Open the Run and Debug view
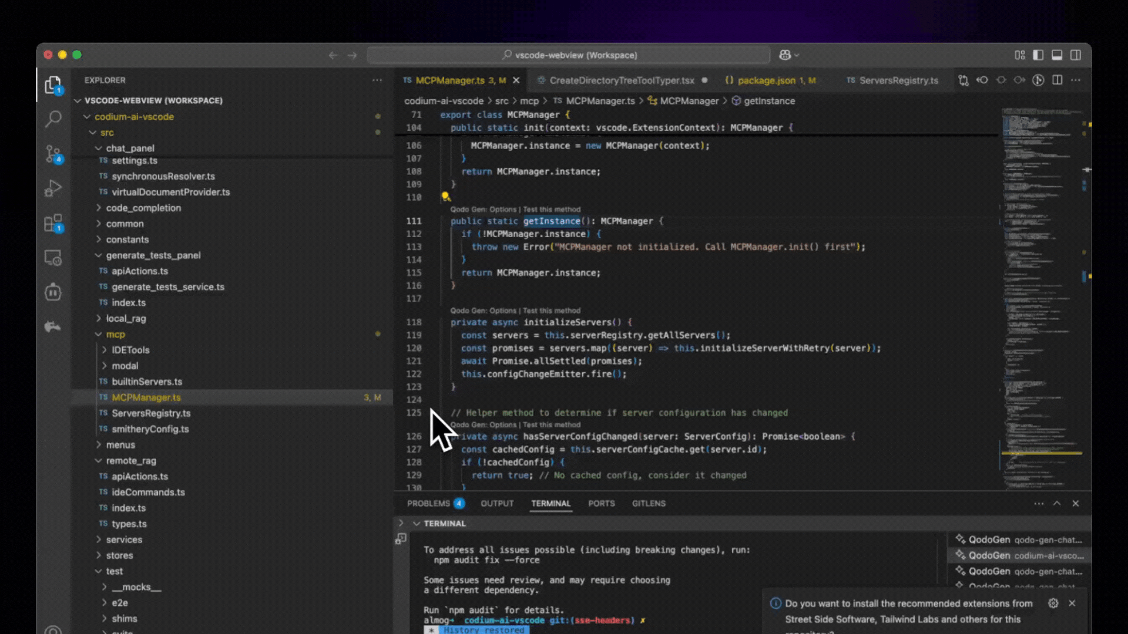 (53, 188)
